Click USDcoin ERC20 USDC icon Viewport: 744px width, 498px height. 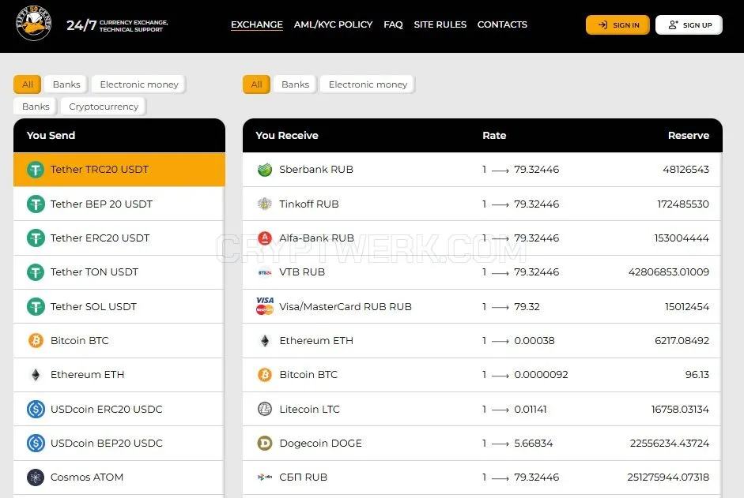(x=36, y=409)
